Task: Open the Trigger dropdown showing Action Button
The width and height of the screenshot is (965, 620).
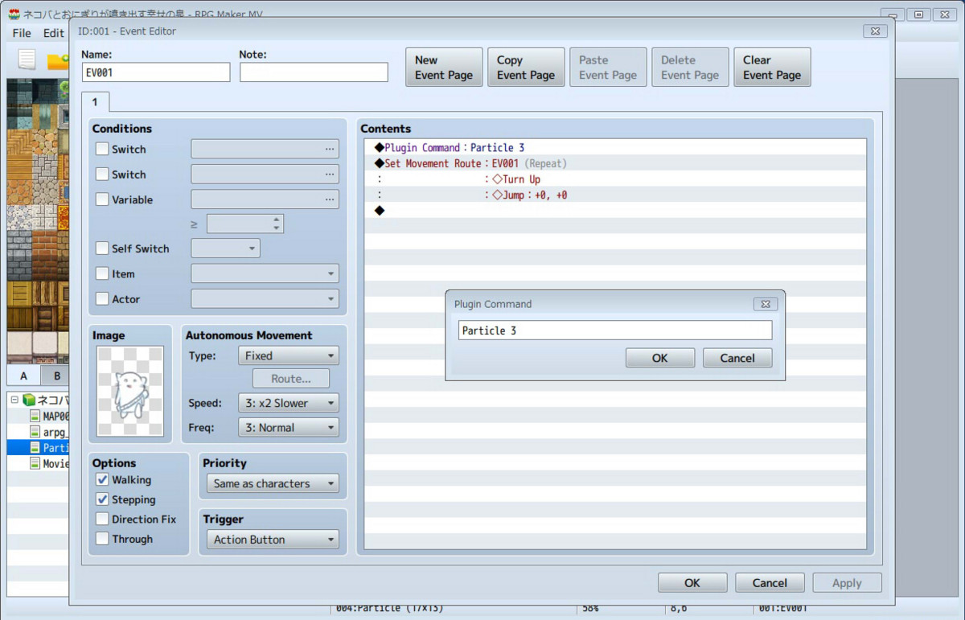Action: (272, 540)
